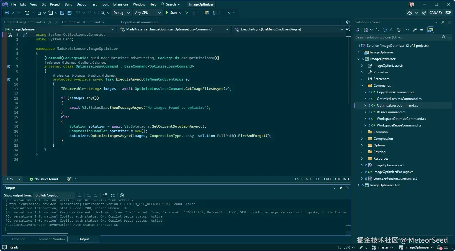Toggle word wrap in Output window
Viewport: 455px width, 251px height.
pos(113,195)
